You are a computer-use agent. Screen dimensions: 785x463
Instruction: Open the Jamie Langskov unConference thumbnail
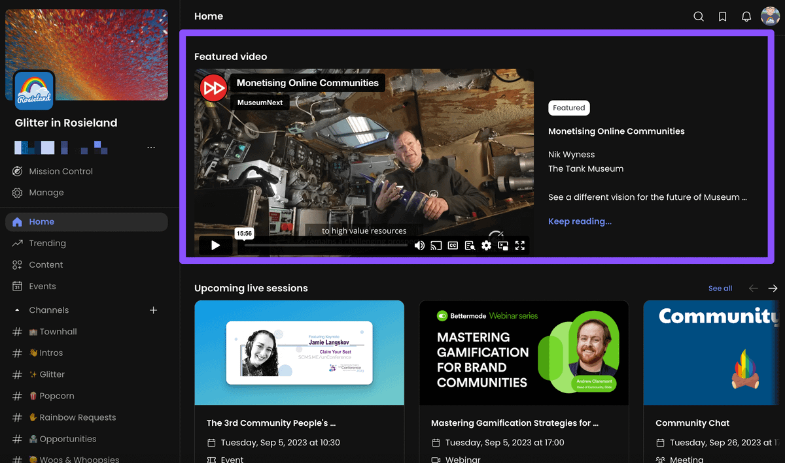300,353
